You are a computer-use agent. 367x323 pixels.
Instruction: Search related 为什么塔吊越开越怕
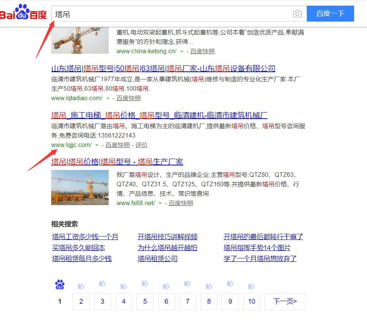click(167, 247)
